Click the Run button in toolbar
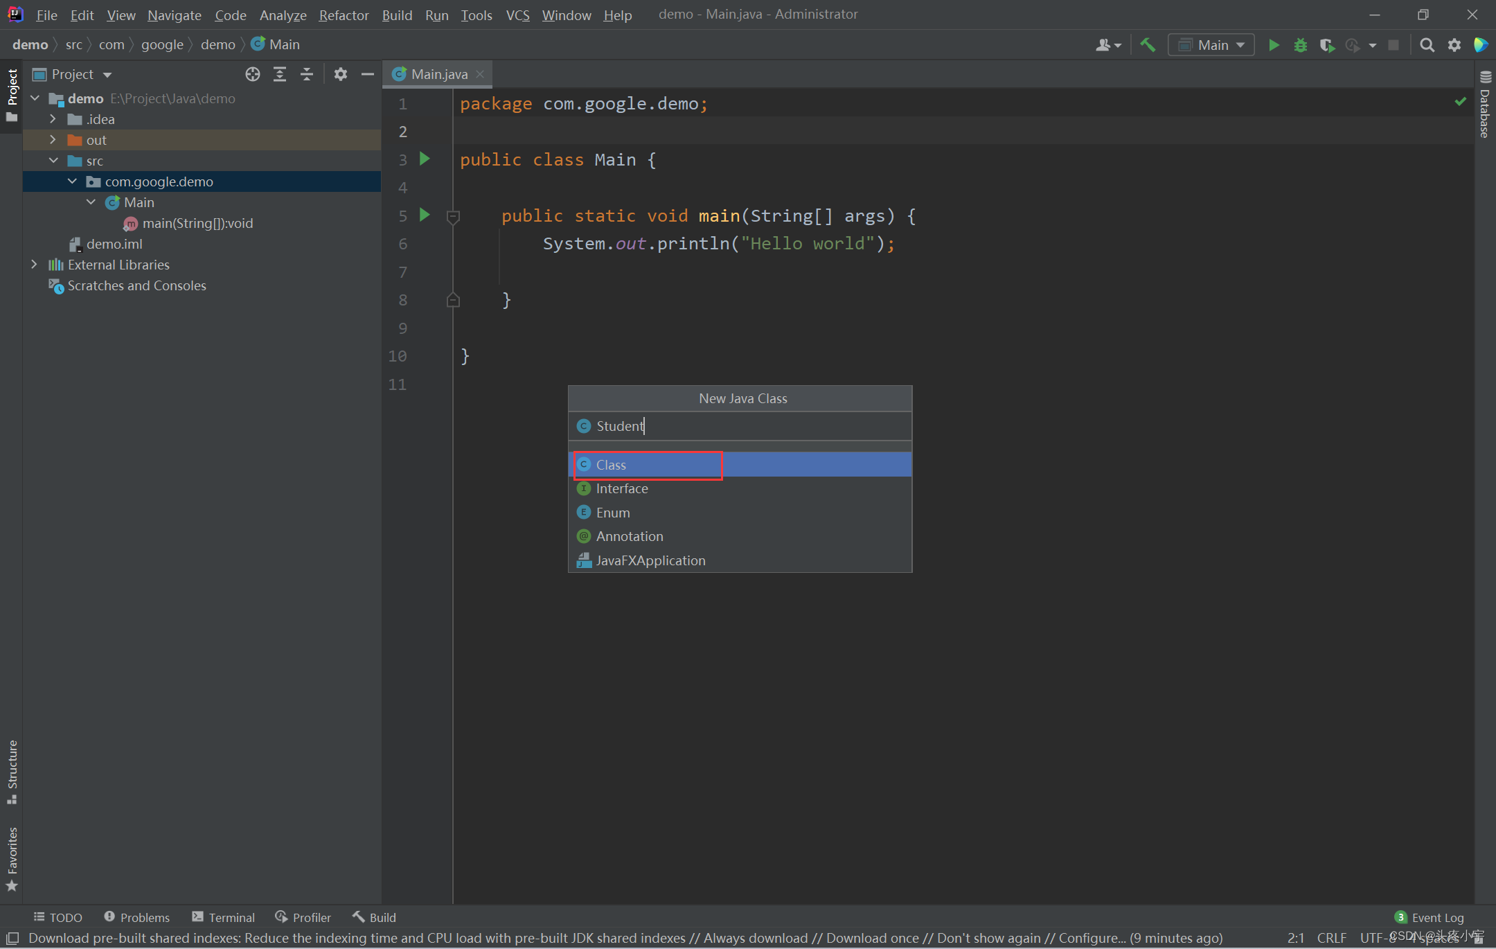The width and height of the screenshot is (1496, 949). coord(1276,44)
